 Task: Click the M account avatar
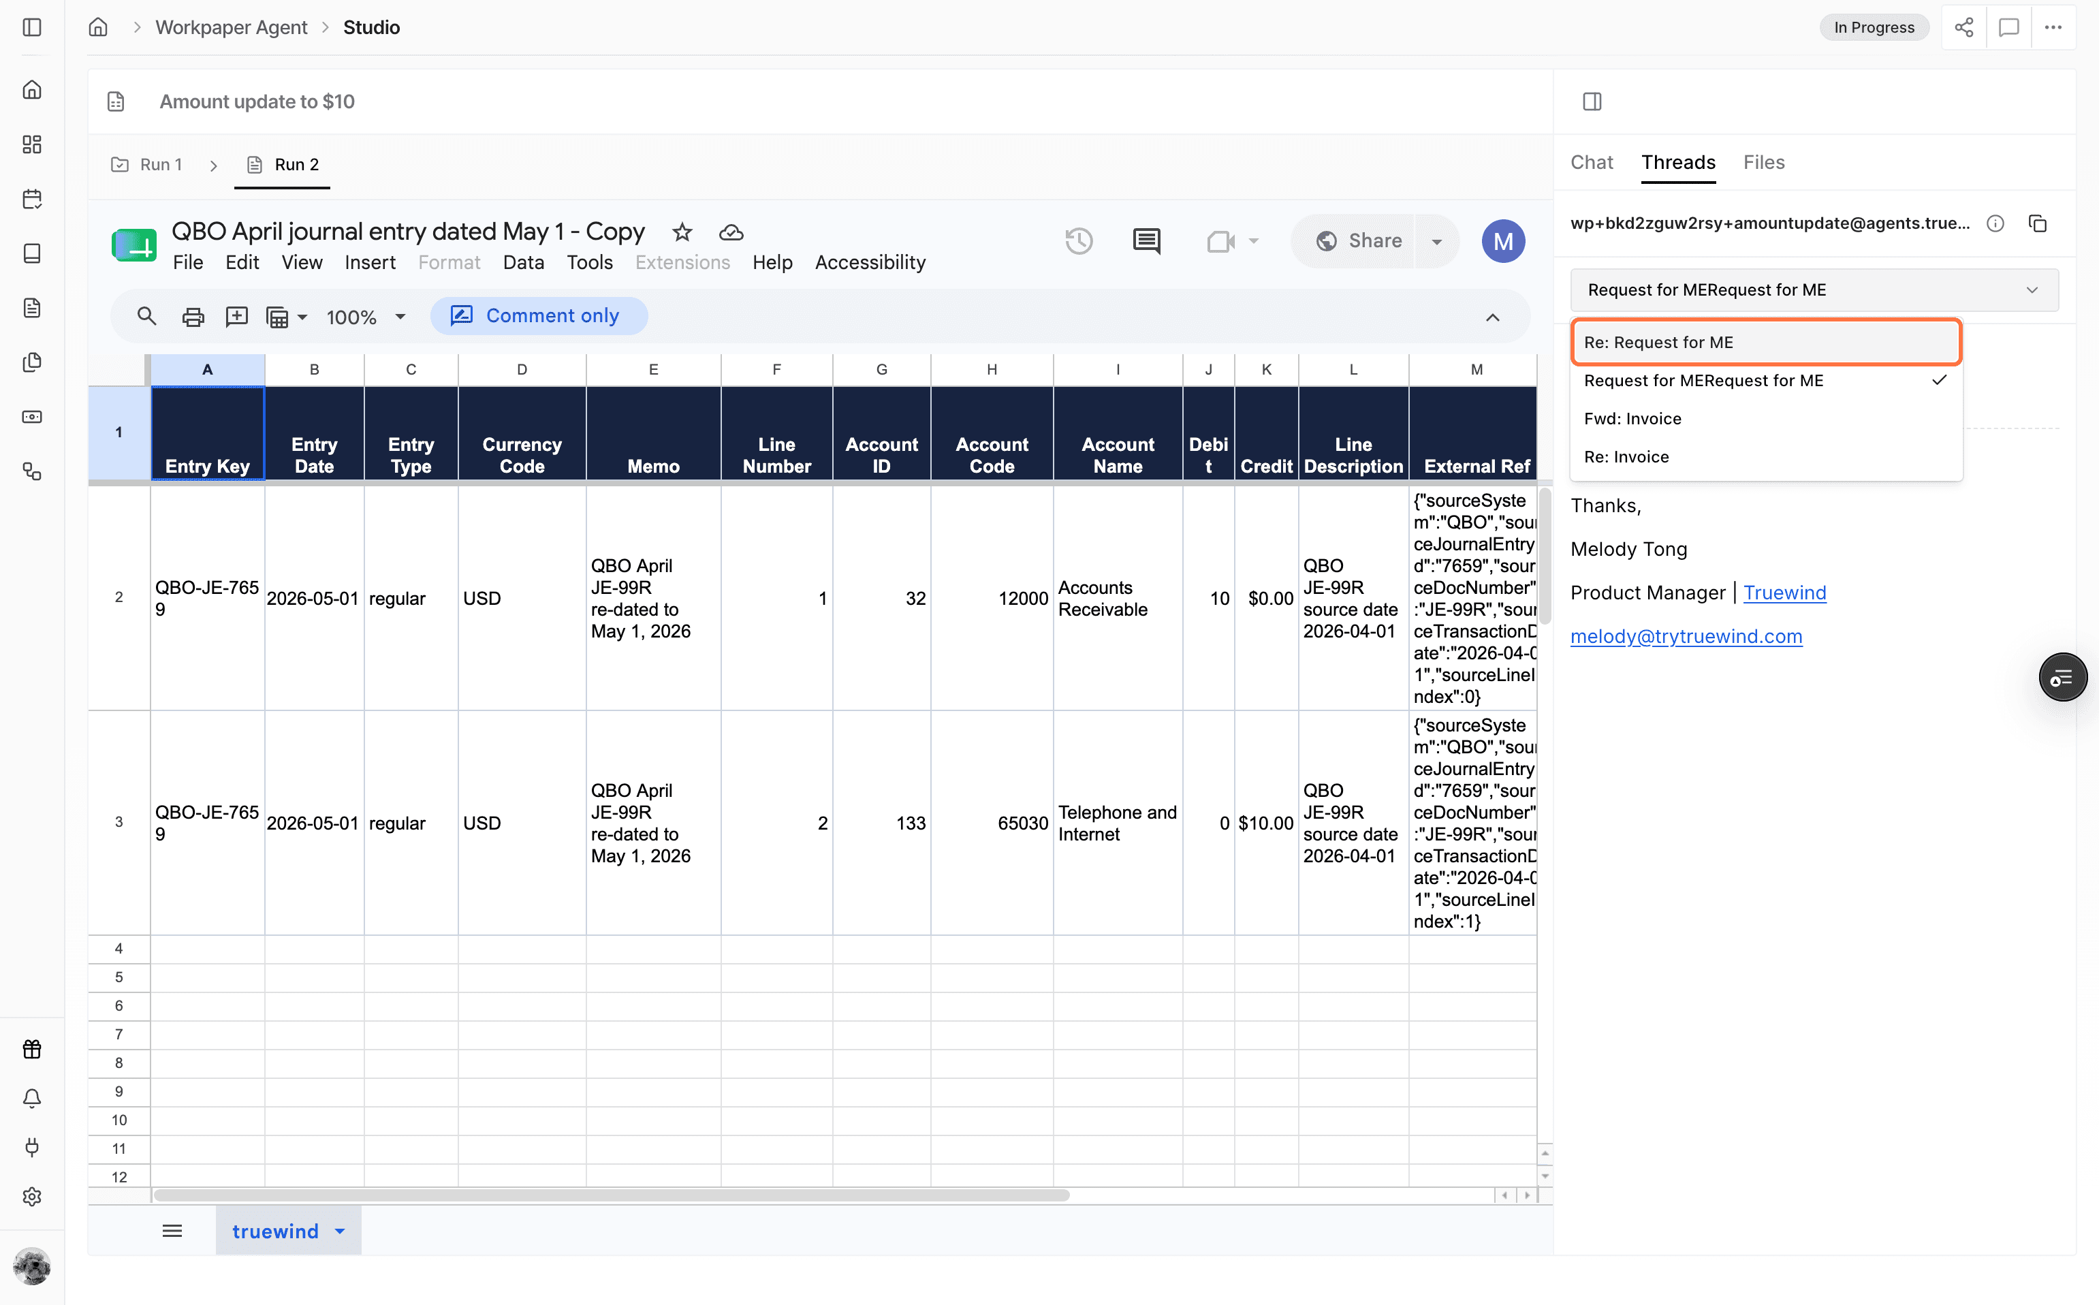coord(1502,241)
